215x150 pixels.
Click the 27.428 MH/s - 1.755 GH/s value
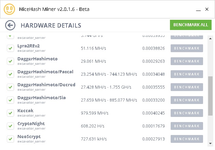pyautogui.click(x=106, y=87)
